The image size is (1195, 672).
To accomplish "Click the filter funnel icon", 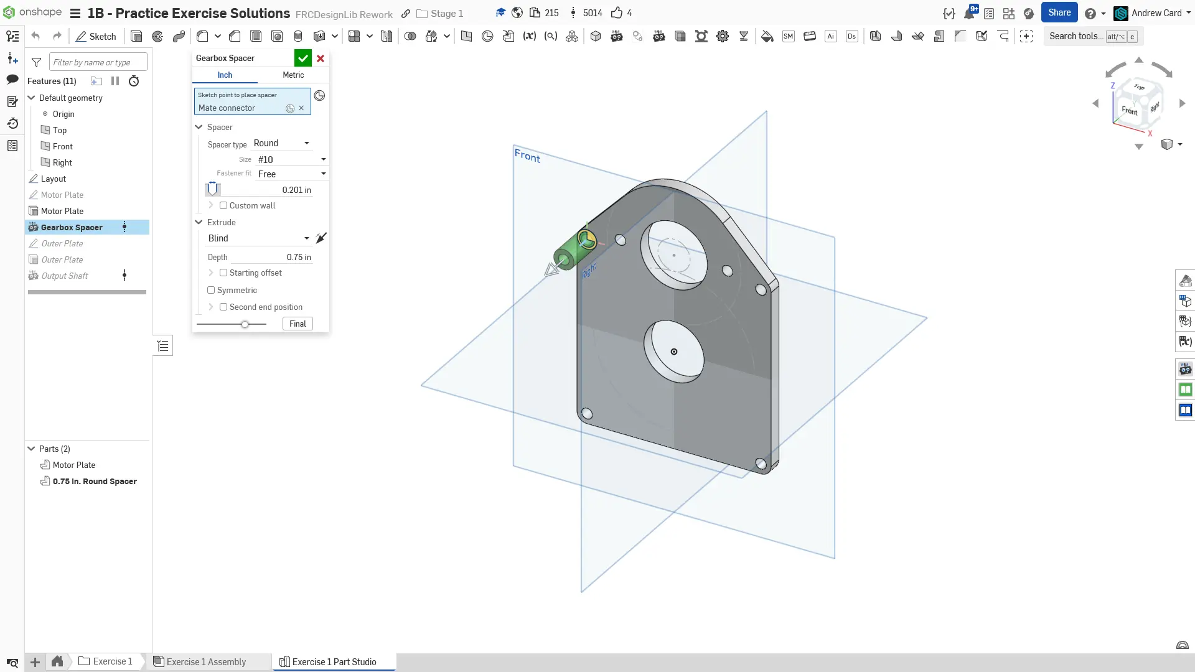I will (x=37, y=62).
